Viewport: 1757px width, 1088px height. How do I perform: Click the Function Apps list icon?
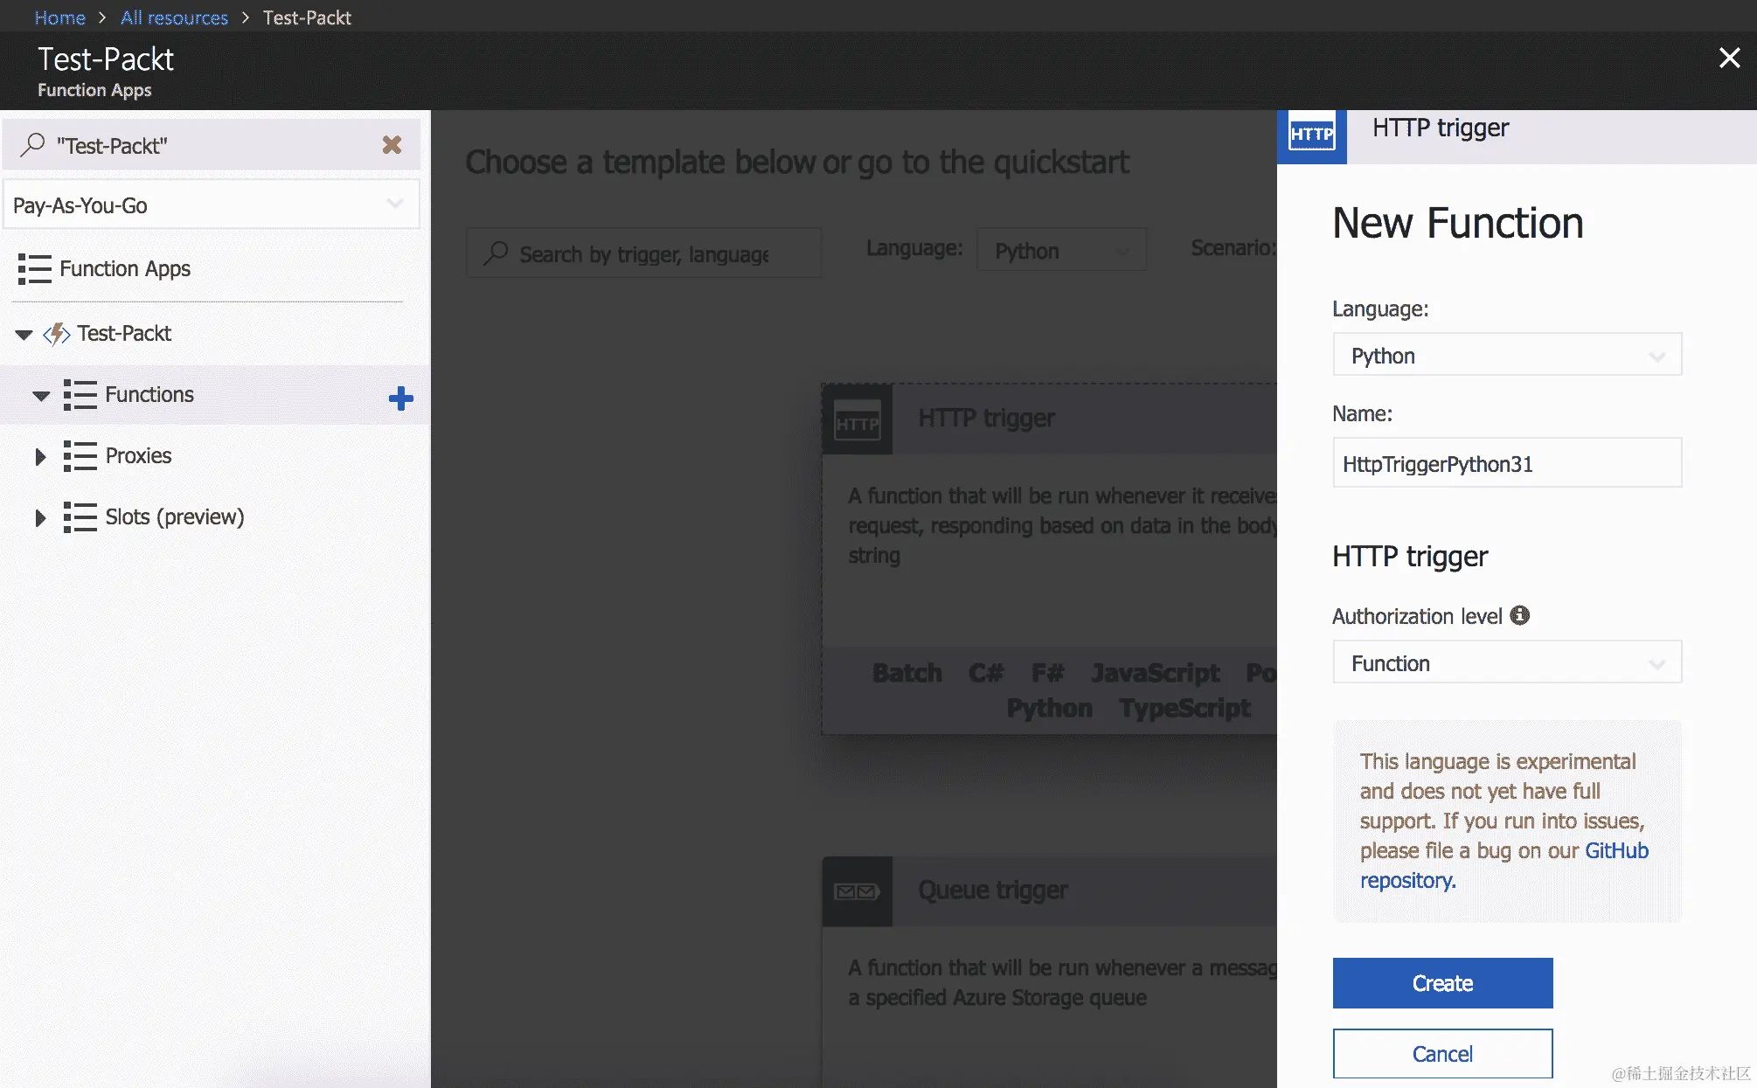[x=34, y=268]
